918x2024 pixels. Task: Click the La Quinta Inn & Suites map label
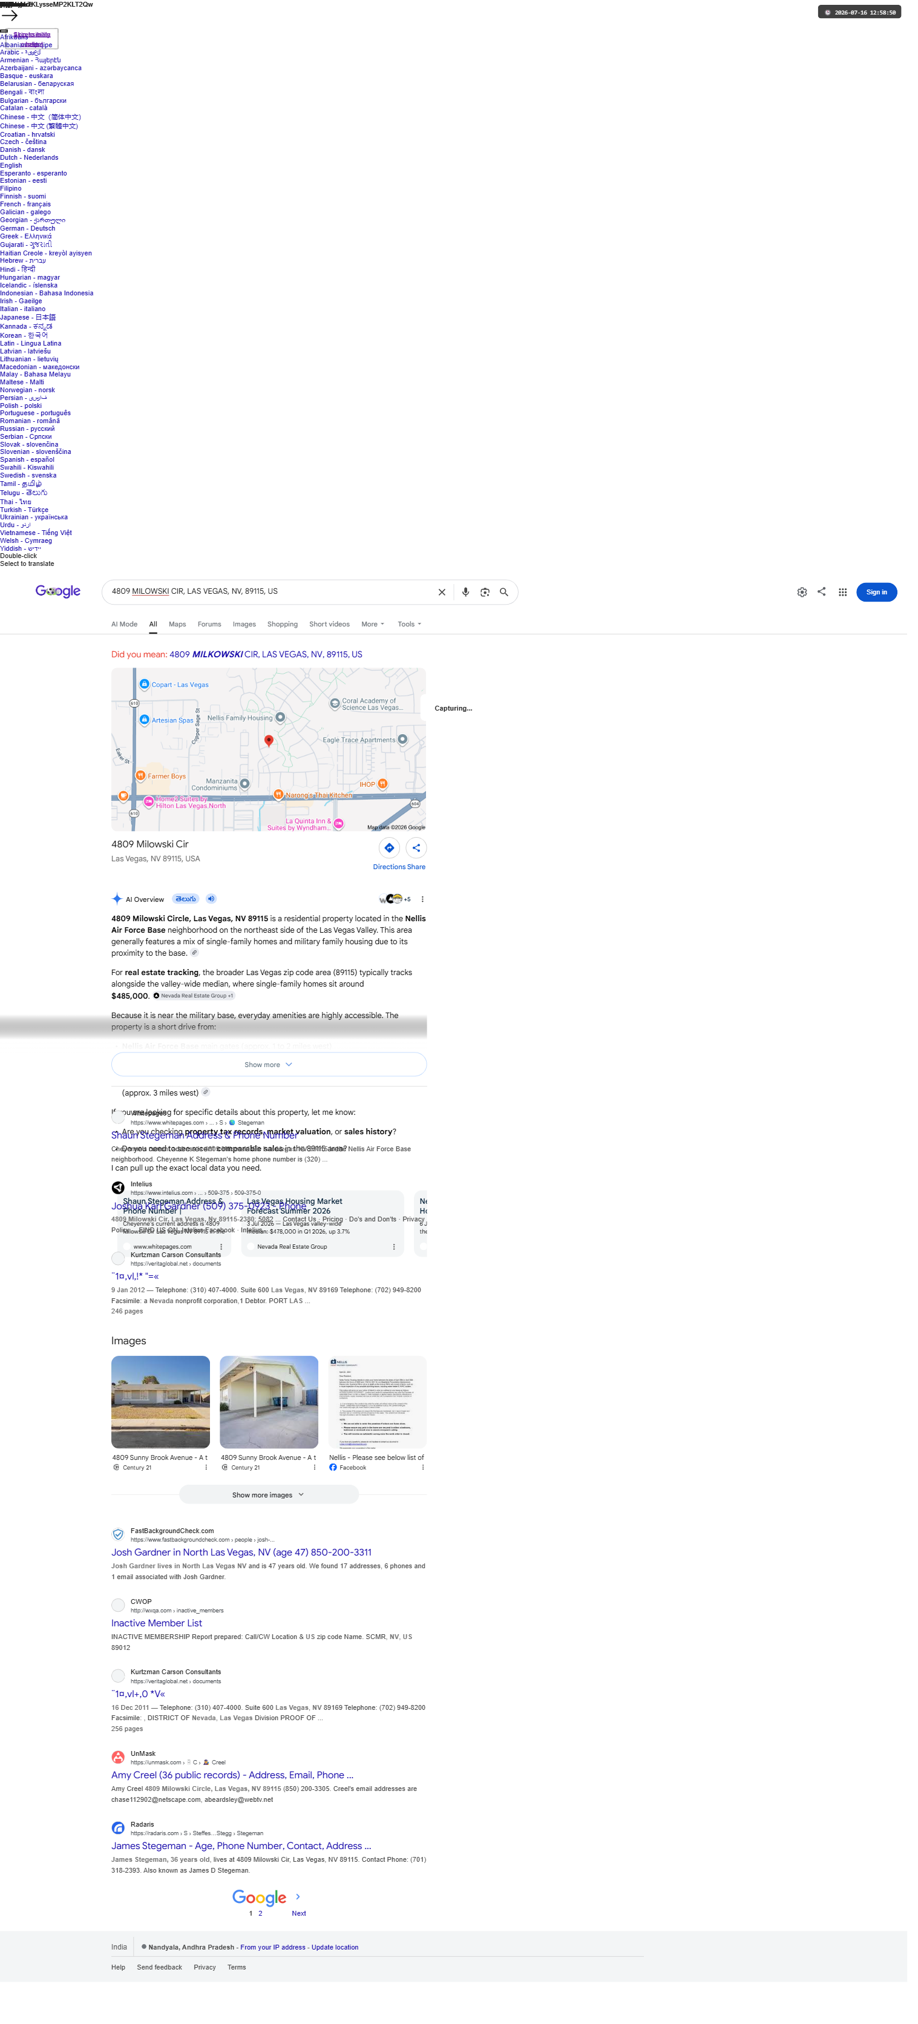coord(303,833)
